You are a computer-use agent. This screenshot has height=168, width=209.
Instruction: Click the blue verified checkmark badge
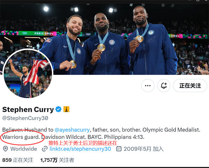click(x=59, y=109)
